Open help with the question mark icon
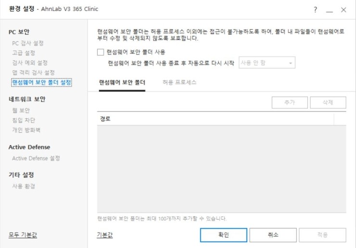This screenshot has height=248, width=356. click(316, 10)
